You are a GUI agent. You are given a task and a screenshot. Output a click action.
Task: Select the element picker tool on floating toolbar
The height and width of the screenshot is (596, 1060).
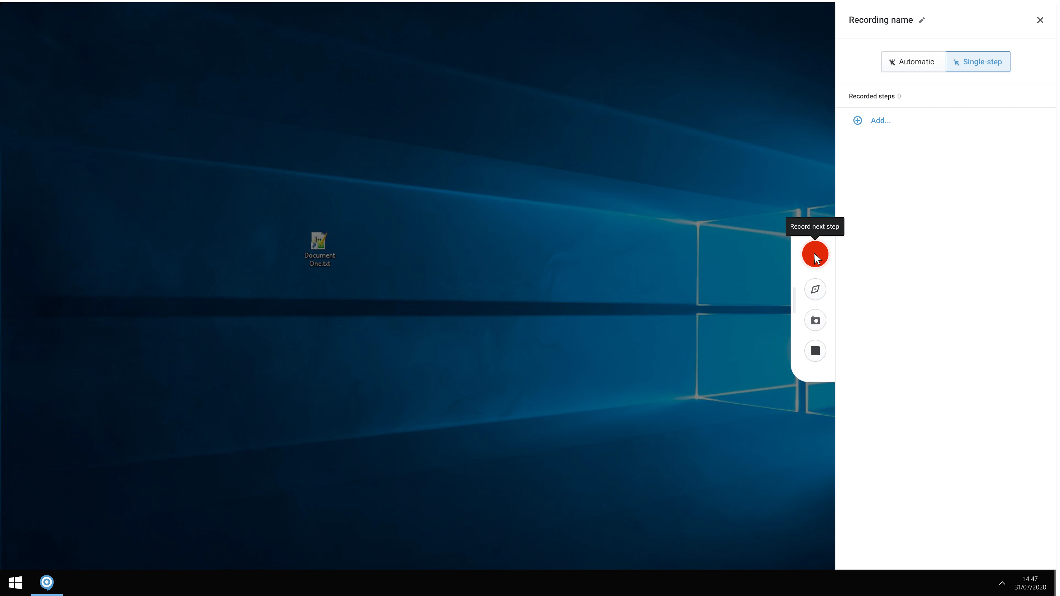(815, 289)
